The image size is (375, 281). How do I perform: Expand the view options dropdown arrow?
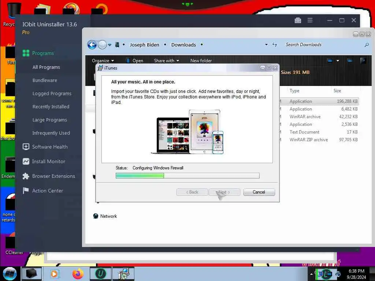point(338,61)
